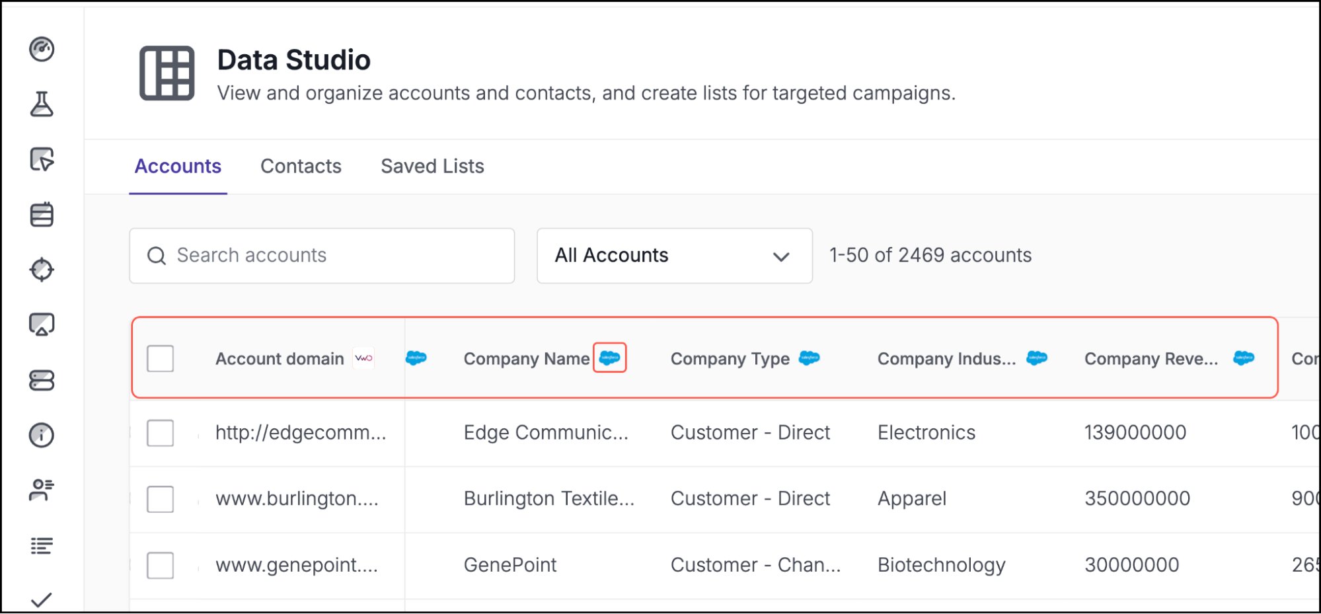Click the Salesforce icon beside Company Name header
This screenshot has height=614, width=1321.
[609, 358]
